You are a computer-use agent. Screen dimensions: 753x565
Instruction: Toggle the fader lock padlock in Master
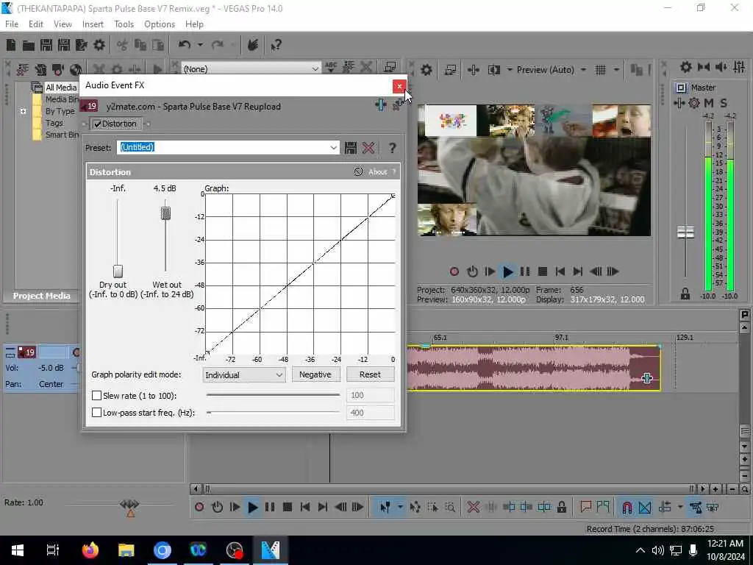coord(685,294)
